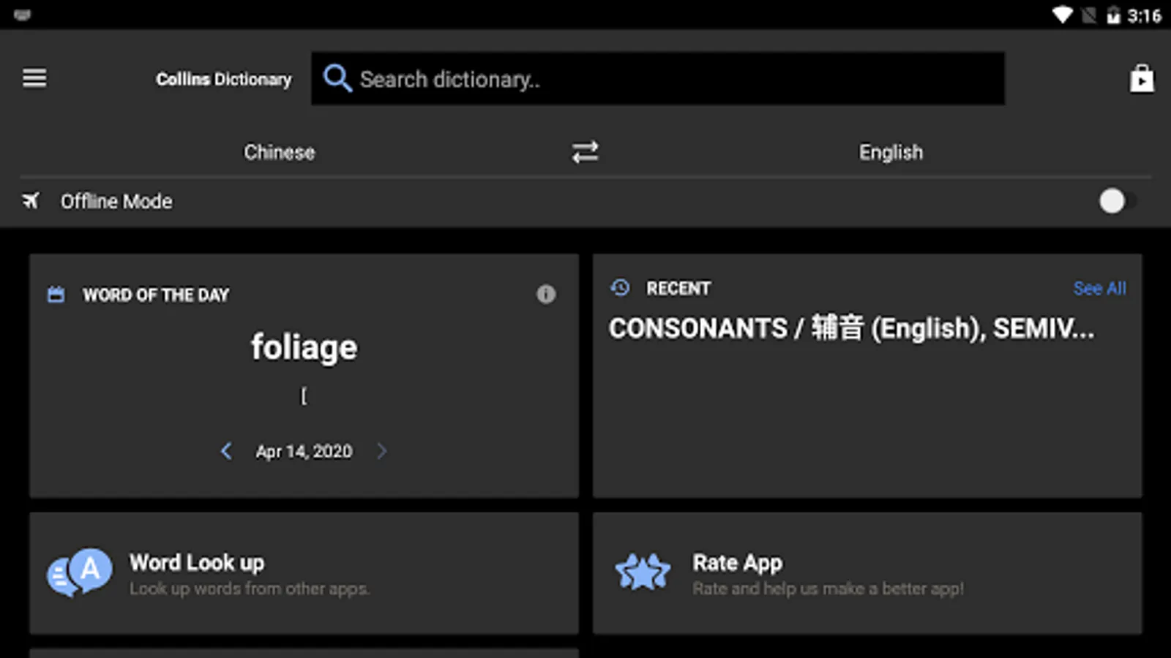1171x658 pixels.
Task: Click the magnifying glass search icon
Action: point(337,77)
